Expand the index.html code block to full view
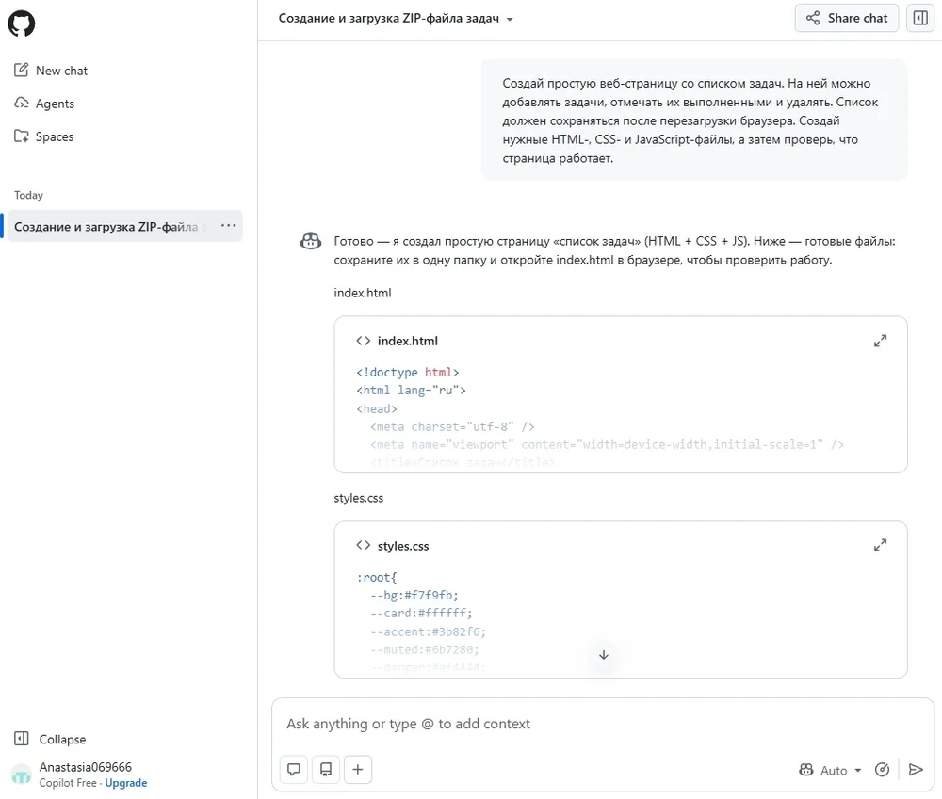942x799 pixels. click(x=880, y=341)
